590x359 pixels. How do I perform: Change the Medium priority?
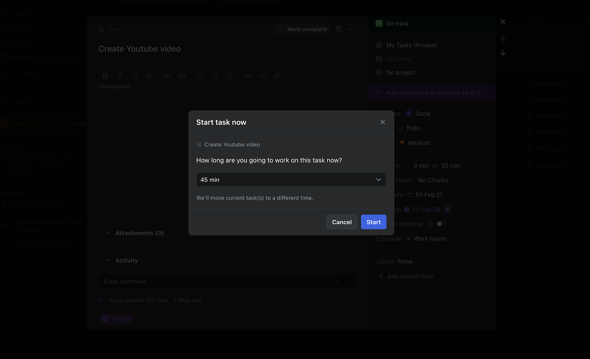(x=415, y=143)
